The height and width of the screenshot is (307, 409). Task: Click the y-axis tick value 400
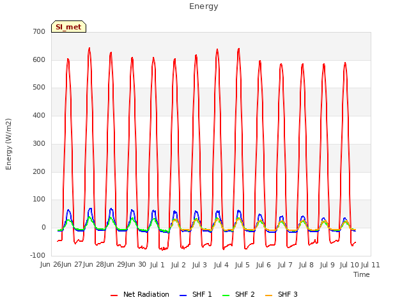39,115
